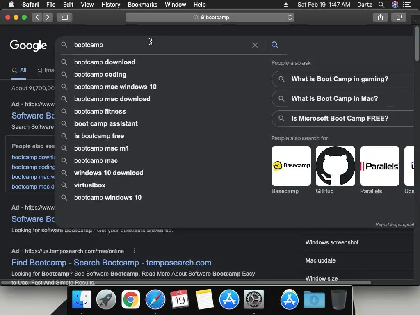
Task: Open Launchpad rocket in Dock
Action: coord(106,299)
